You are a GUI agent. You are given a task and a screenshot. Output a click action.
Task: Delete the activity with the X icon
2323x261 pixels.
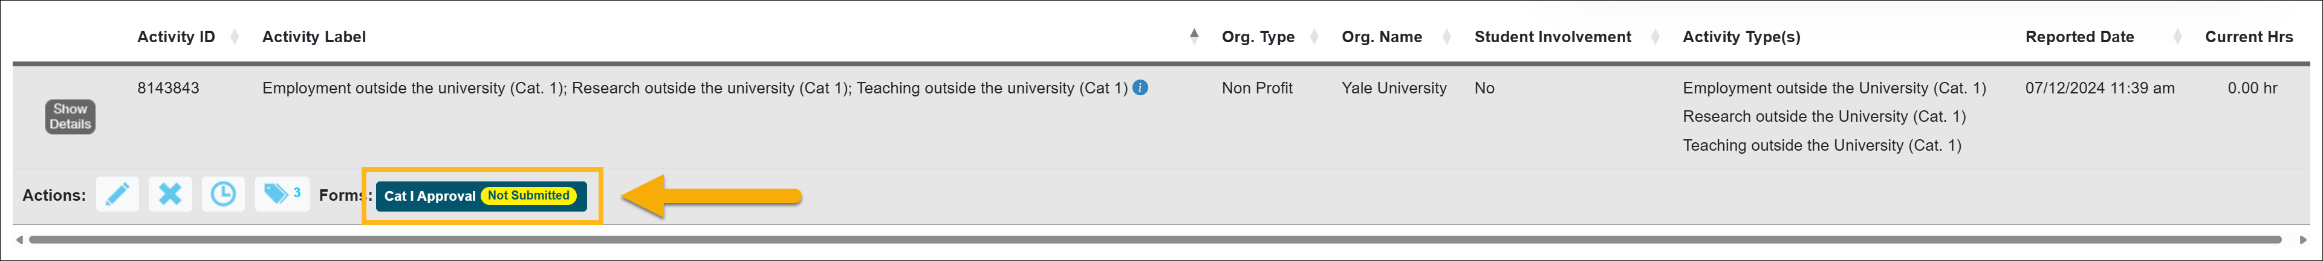coord(171,195)
